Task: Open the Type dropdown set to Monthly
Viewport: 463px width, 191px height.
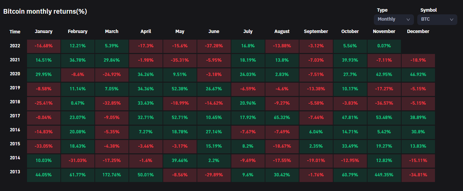Action: click(x=393, y=19)
